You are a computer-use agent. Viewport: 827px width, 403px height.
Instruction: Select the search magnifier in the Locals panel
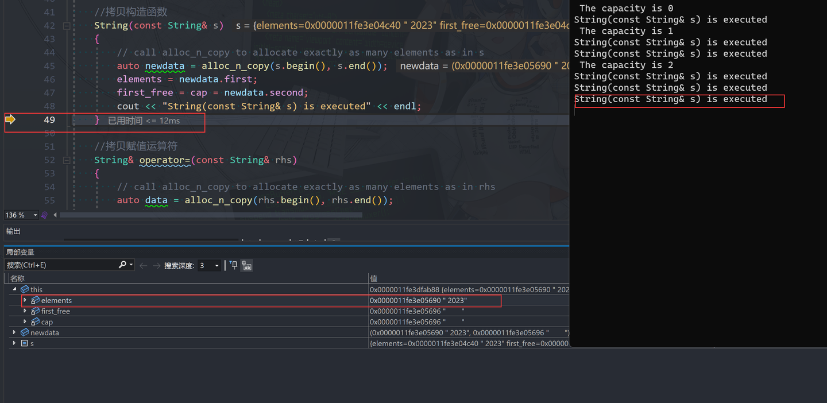(122, 265)
